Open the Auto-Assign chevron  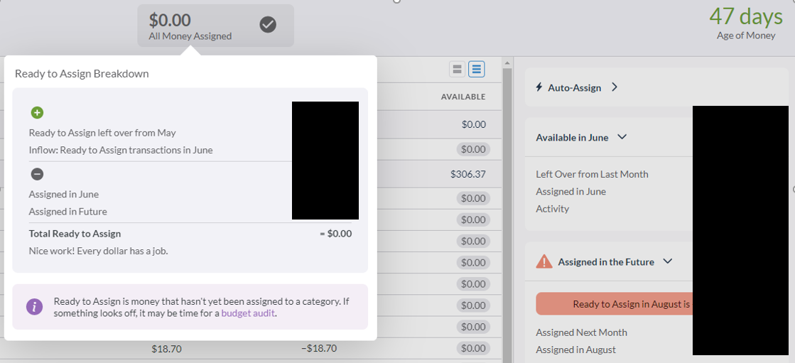point(615,87)
